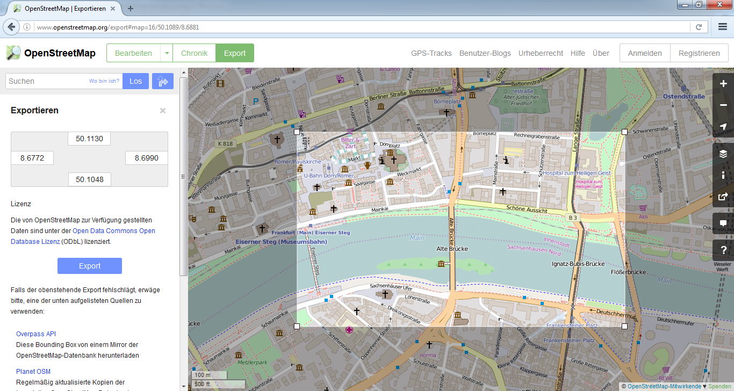Click the 'Wo bin ich?' link
The image size is (734, 391).
coord(104,81)
